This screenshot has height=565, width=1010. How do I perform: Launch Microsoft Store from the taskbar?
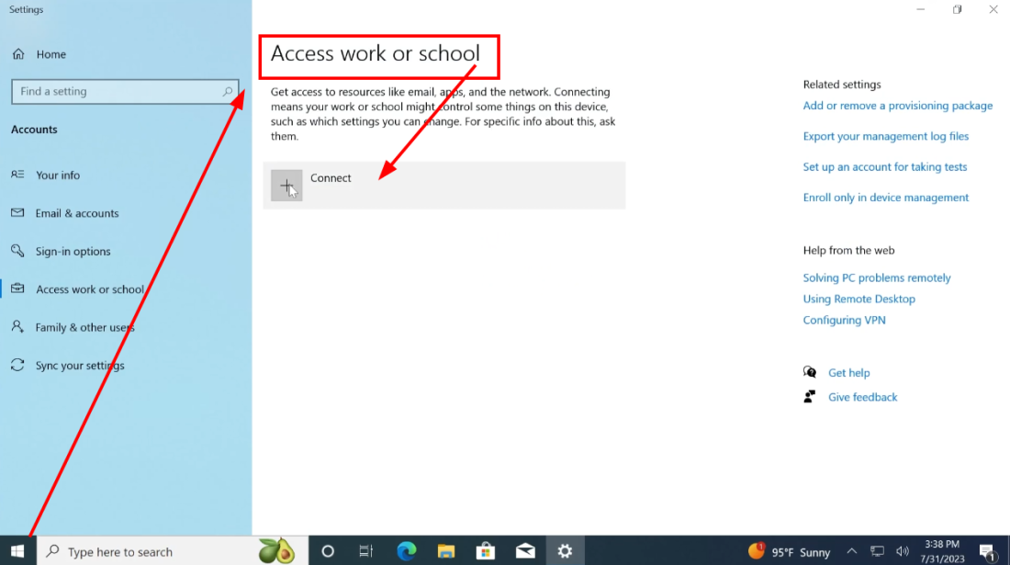point(486,551)
